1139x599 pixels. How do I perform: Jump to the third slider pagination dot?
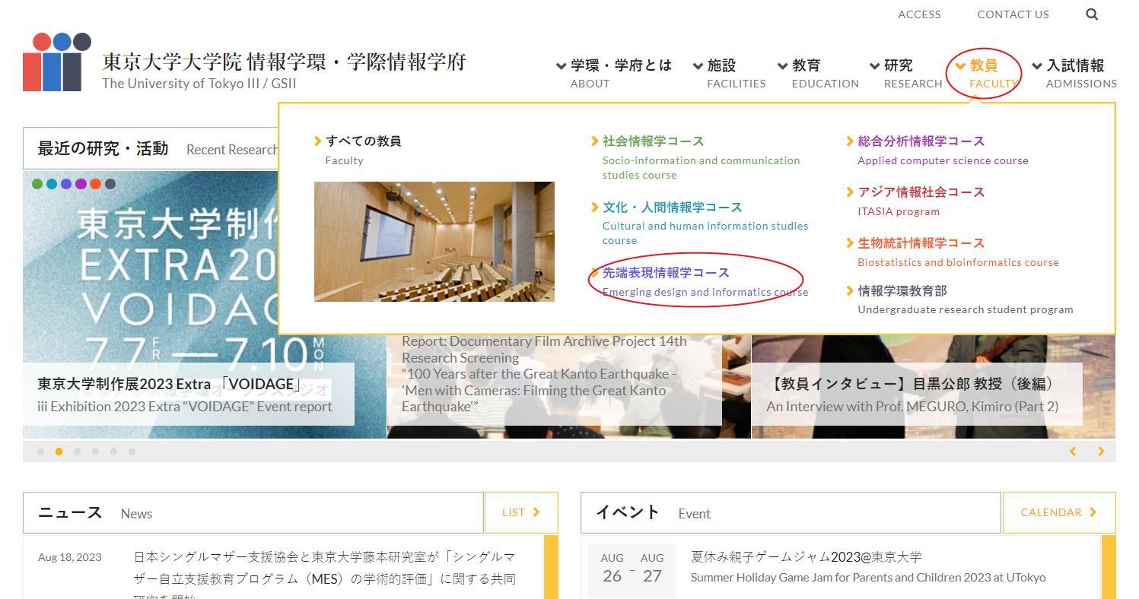point(78,452)
